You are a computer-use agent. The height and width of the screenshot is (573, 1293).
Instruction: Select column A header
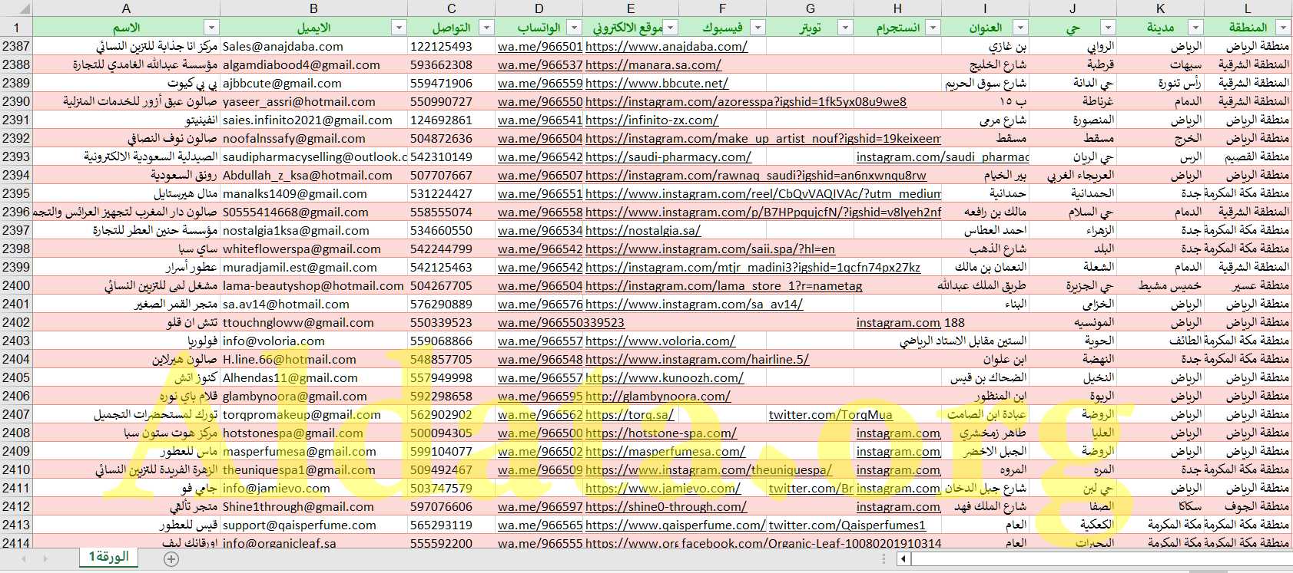tap(126, 9)
